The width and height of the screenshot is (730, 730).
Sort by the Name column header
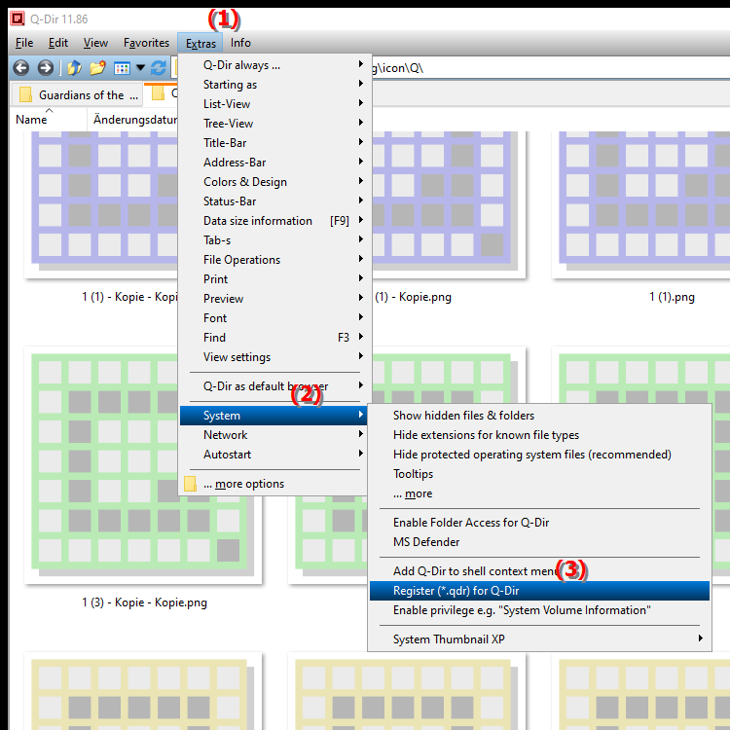[49, 120]
